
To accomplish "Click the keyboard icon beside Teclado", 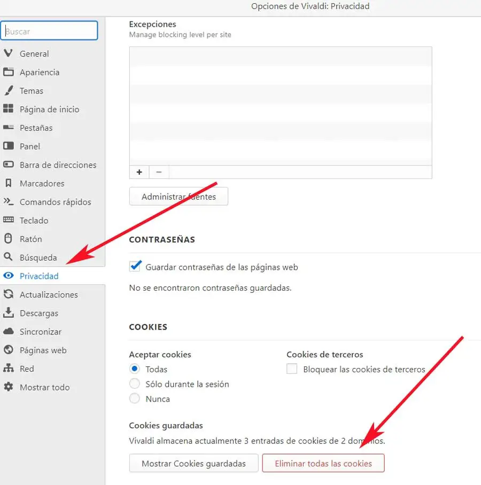I will (9, 220).
